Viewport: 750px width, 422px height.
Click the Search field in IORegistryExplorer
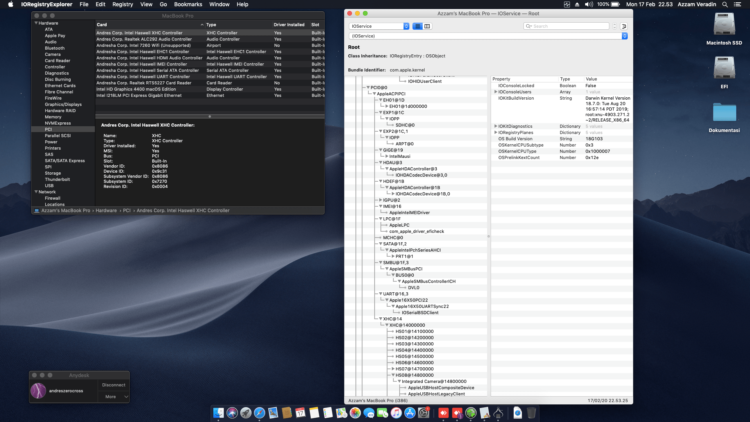click(566, 26)
